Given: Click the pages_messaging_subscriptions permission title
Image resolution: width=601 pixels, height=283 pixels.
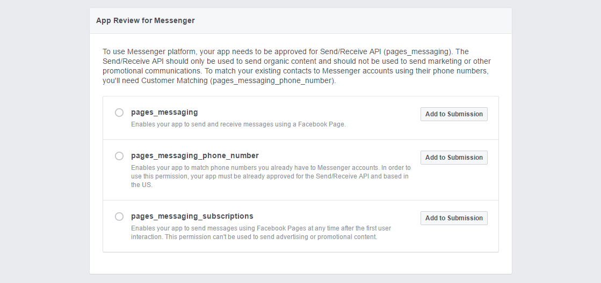Looking at the screenshot, I should coord(192,217).
